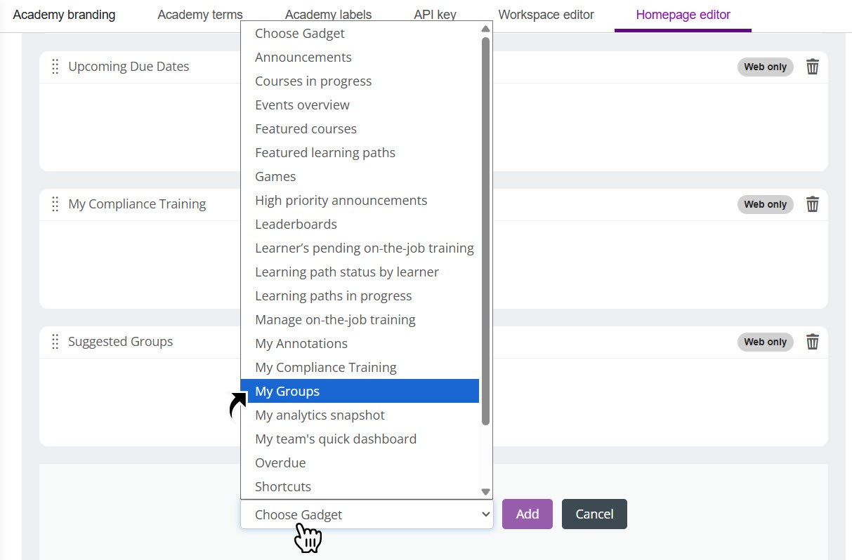
Task: Click the scroll-down arrow in the gadget list
Action: [485, 491]
